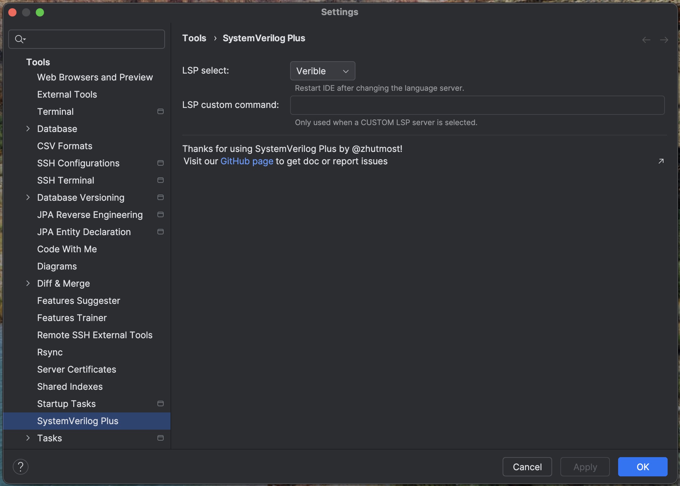Expand the Tasks tree node
The width and height of the screenshot is (680, 486).
[28, 438]
